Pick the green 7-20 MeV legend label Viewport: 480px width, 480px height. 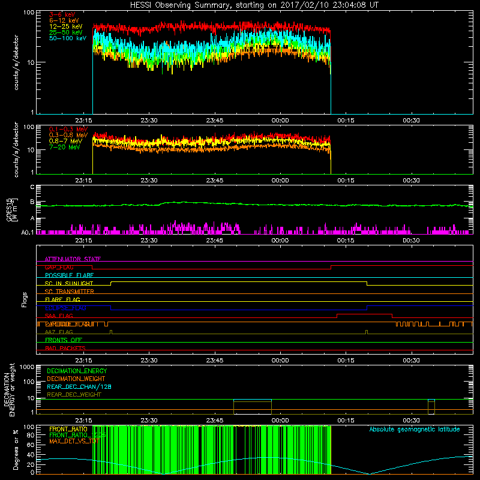[64, 147]
